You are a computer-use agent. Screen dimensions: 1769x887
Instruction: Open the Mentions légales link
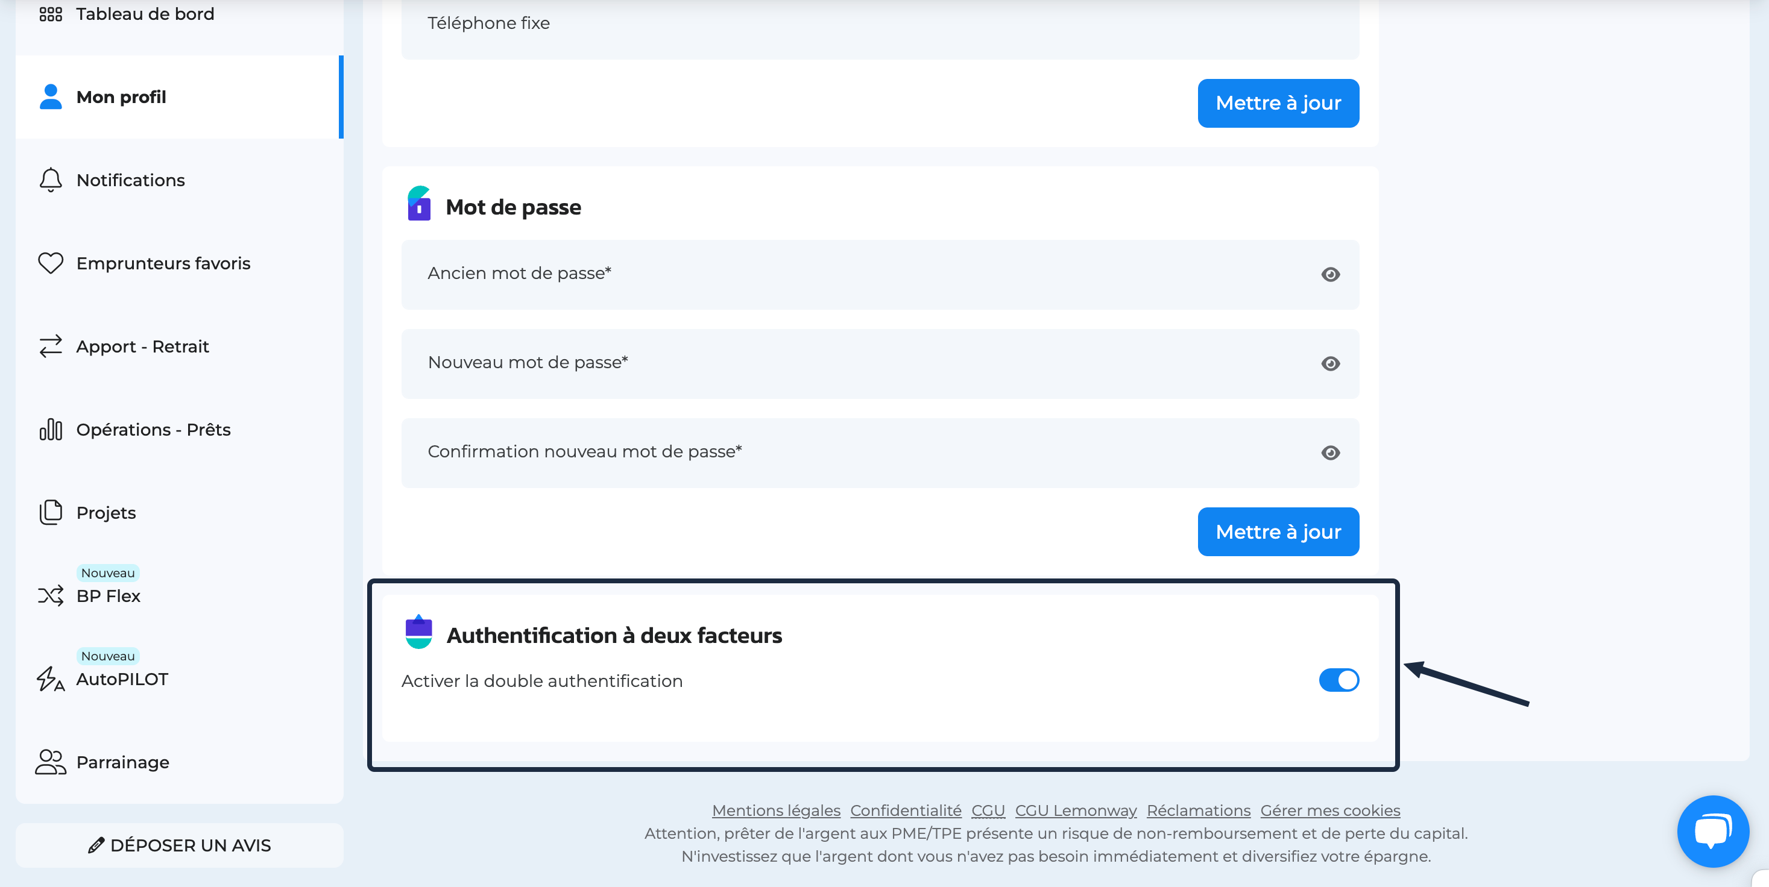776,811
